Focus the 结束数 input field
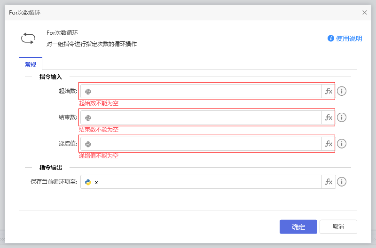 pyautogui.click(x=204, y=117)
